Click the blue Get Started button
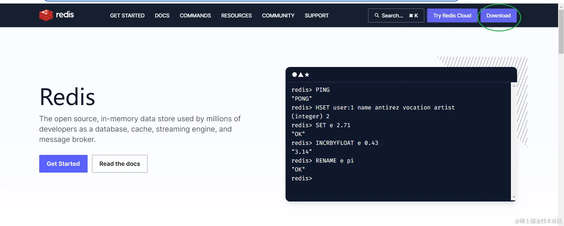The width and height of the screenshot is (564, 226). tap(63, 164)
